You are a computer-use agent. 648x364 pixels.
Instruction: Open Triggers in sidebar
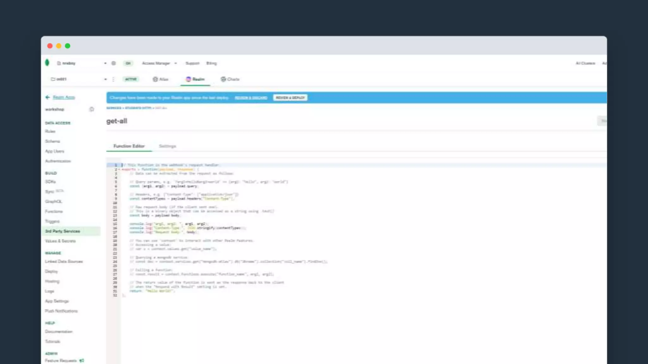click(52, 221)
